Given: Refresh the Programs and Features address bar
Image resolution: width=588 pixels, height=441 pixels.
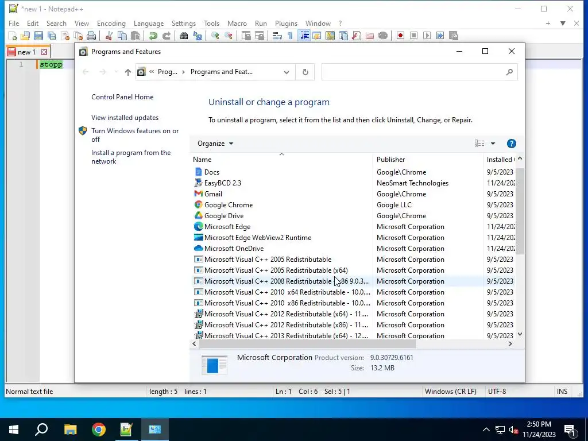Looking at the screenshot, I should [305, 72].
